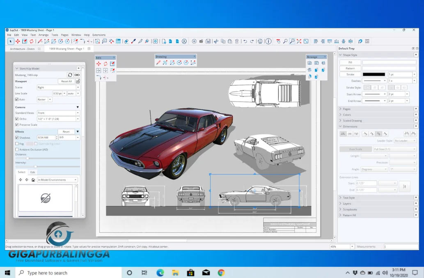The width and height of the screenshot is (424, 278).
Task: Select the Eraser tool in main toolbar
Action: 126,41
